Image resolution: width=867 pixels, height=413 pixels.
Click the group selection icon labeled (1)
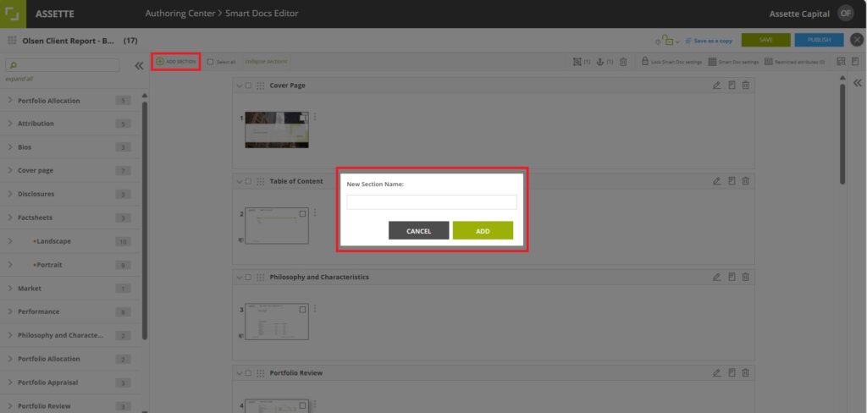pos(577,62)
